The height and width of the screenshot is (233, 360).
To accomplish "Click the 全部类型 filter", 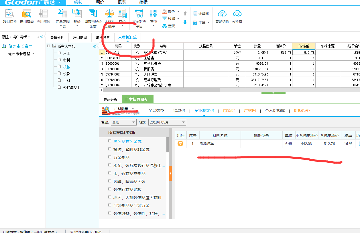I will tap(156, 110).
